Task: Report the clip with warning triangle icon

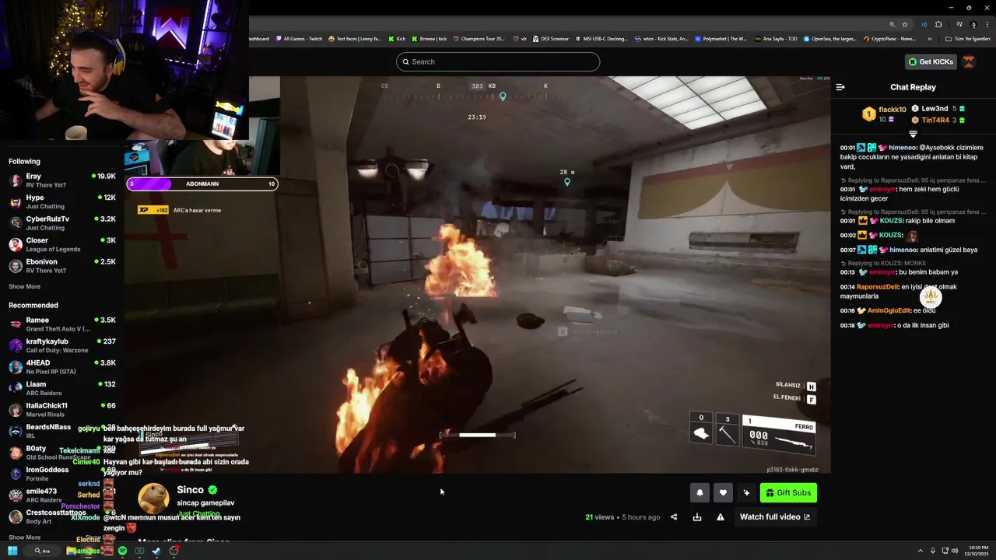Action: pos(721,517)
